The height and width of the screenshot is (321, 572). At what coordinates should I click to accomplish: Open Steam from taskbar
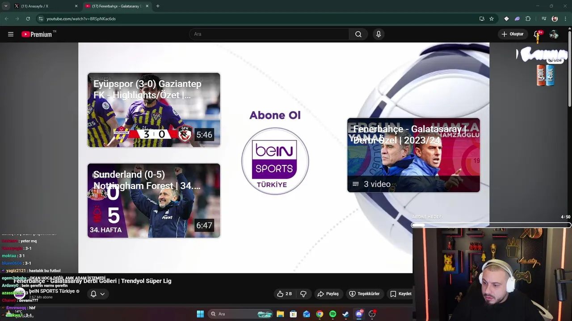345,314
